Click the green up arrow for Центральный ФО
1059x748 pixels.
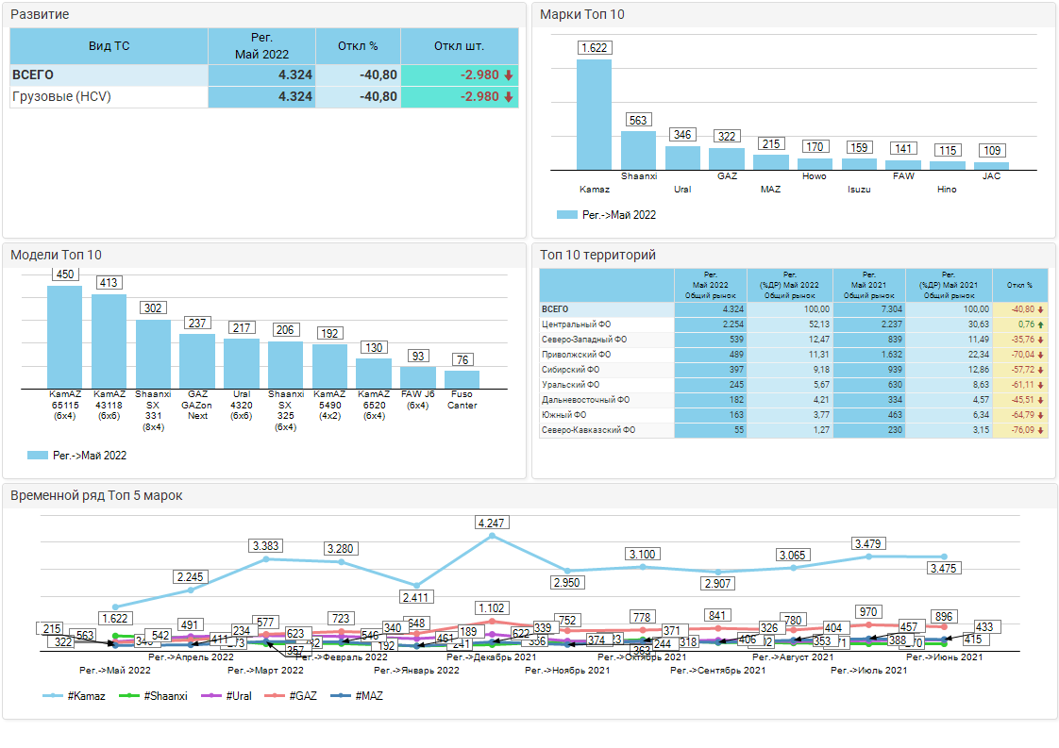click(1040, 324)
